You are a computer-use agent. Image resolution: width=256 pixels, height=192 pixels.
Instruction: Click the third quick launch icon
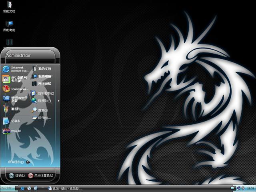point(36,188)
